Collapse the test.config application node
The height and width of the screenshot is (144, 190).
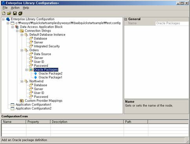[x=8, y=23]
